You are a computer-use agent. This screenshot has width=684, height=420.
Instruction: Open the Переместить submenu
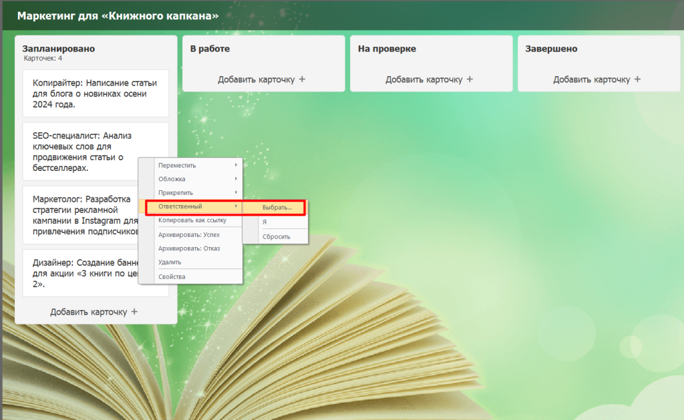tap(190, 166)
